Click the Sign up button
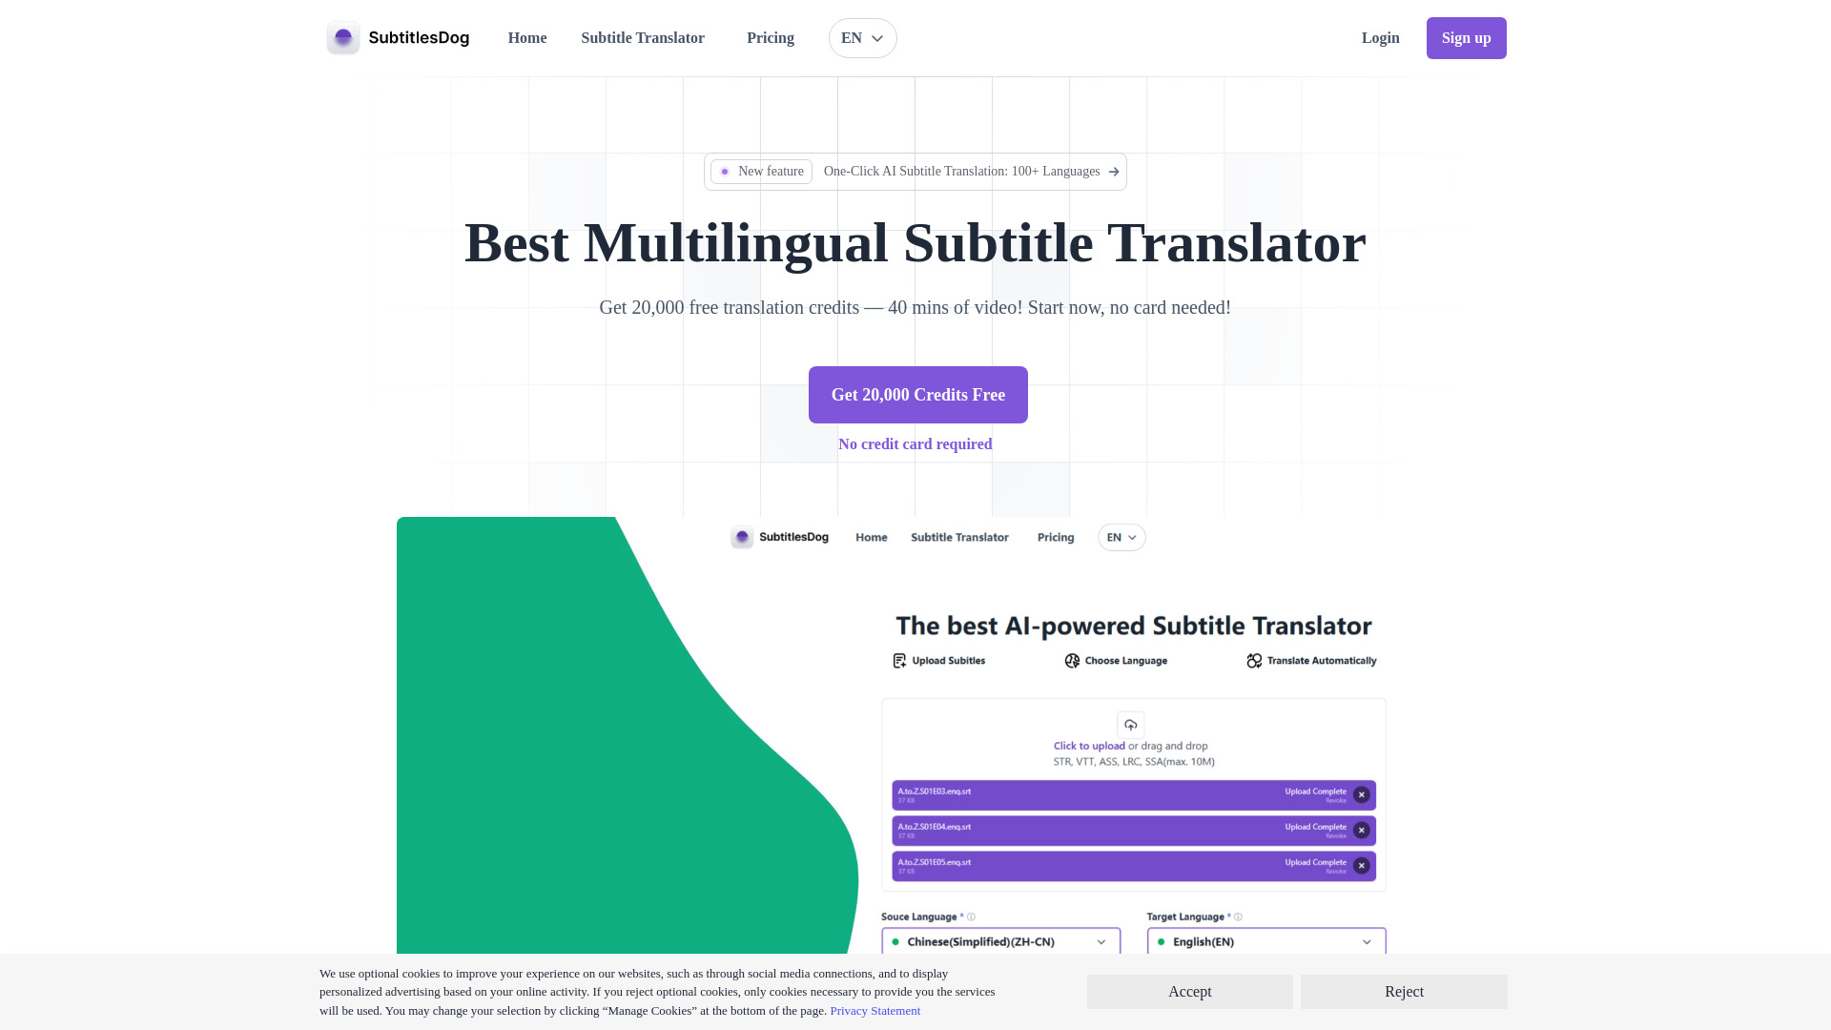The height and width of the screenshot is (1030, 1831). coord(1467,38)
